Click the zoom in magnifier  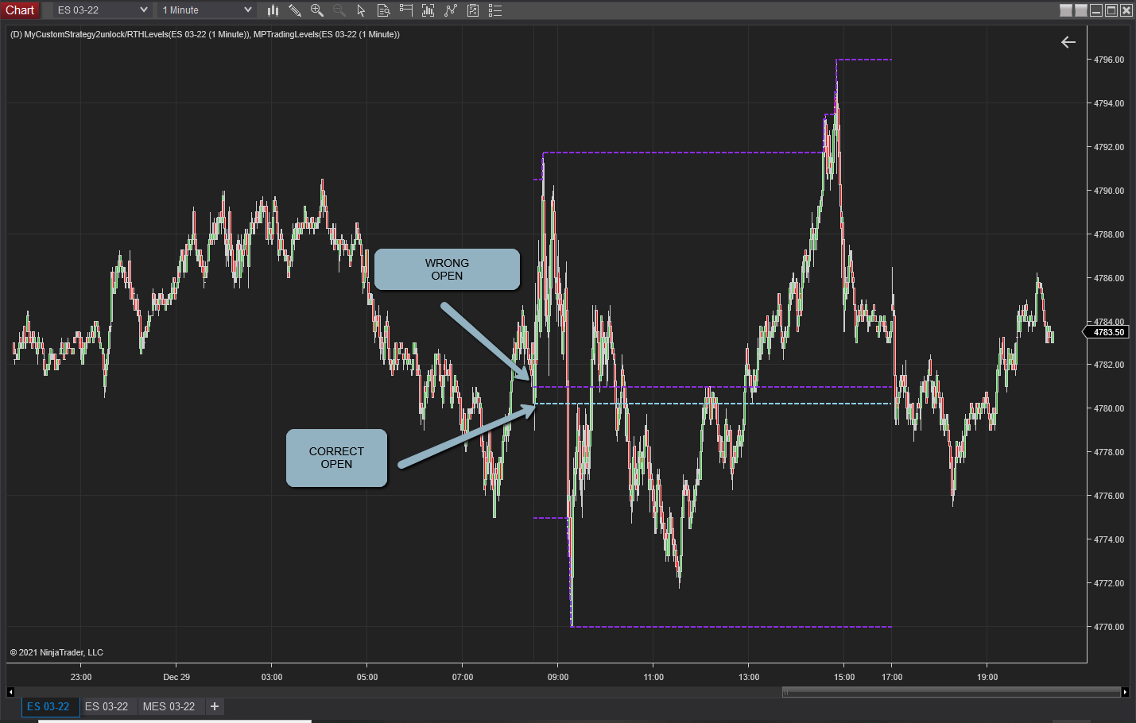click(x=317, y=10)
